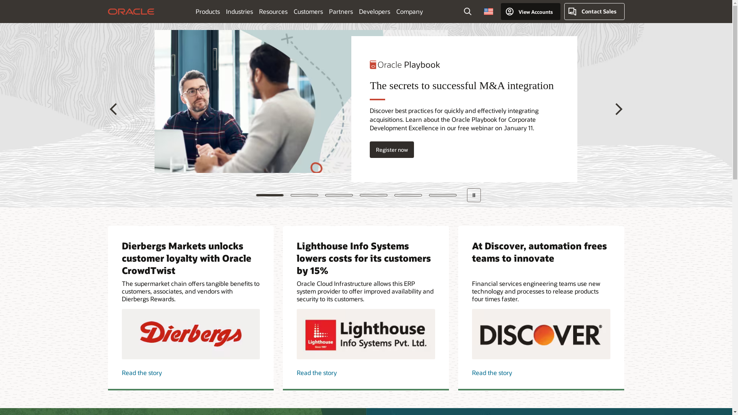This screenshot has width=738, height=415.
Task: Expand the Industries menu
Action: (239, 12)
